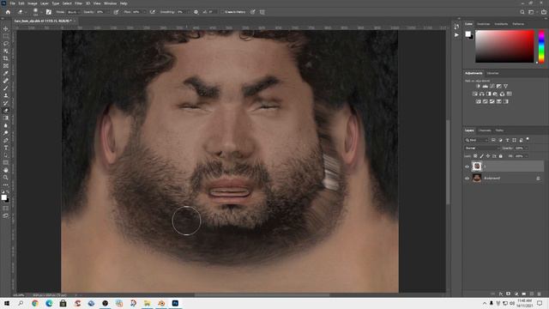
Task: Select the Zoom tool
Action: click(x=6, y=178)
